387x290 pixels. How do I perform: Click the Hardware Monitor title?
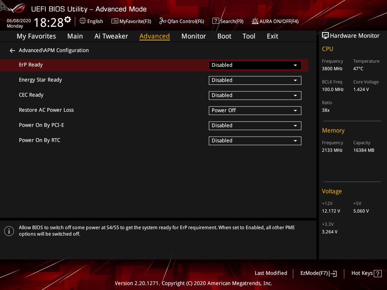[354, 36]
